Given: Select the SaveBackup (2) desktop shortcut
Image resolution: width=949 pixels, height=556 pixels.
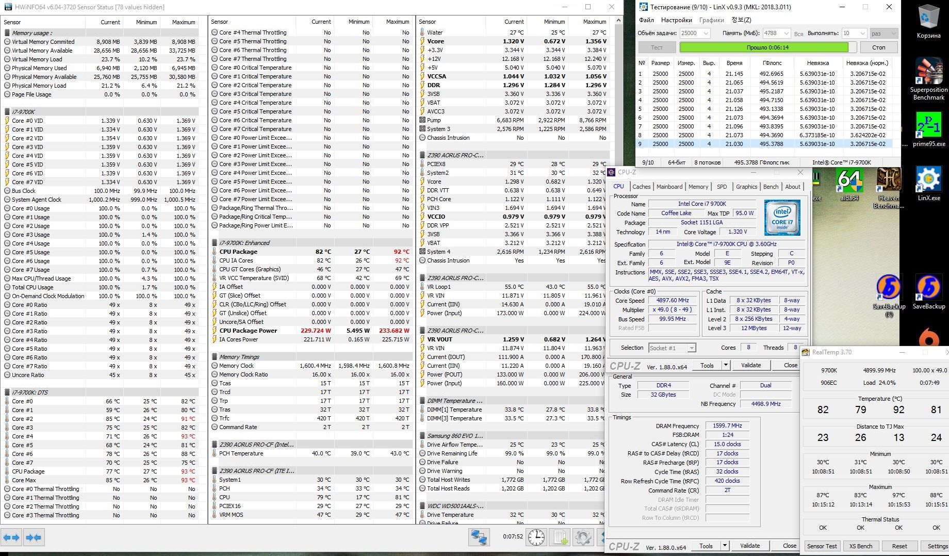Looking at the screenshot, I should point(889,295).
